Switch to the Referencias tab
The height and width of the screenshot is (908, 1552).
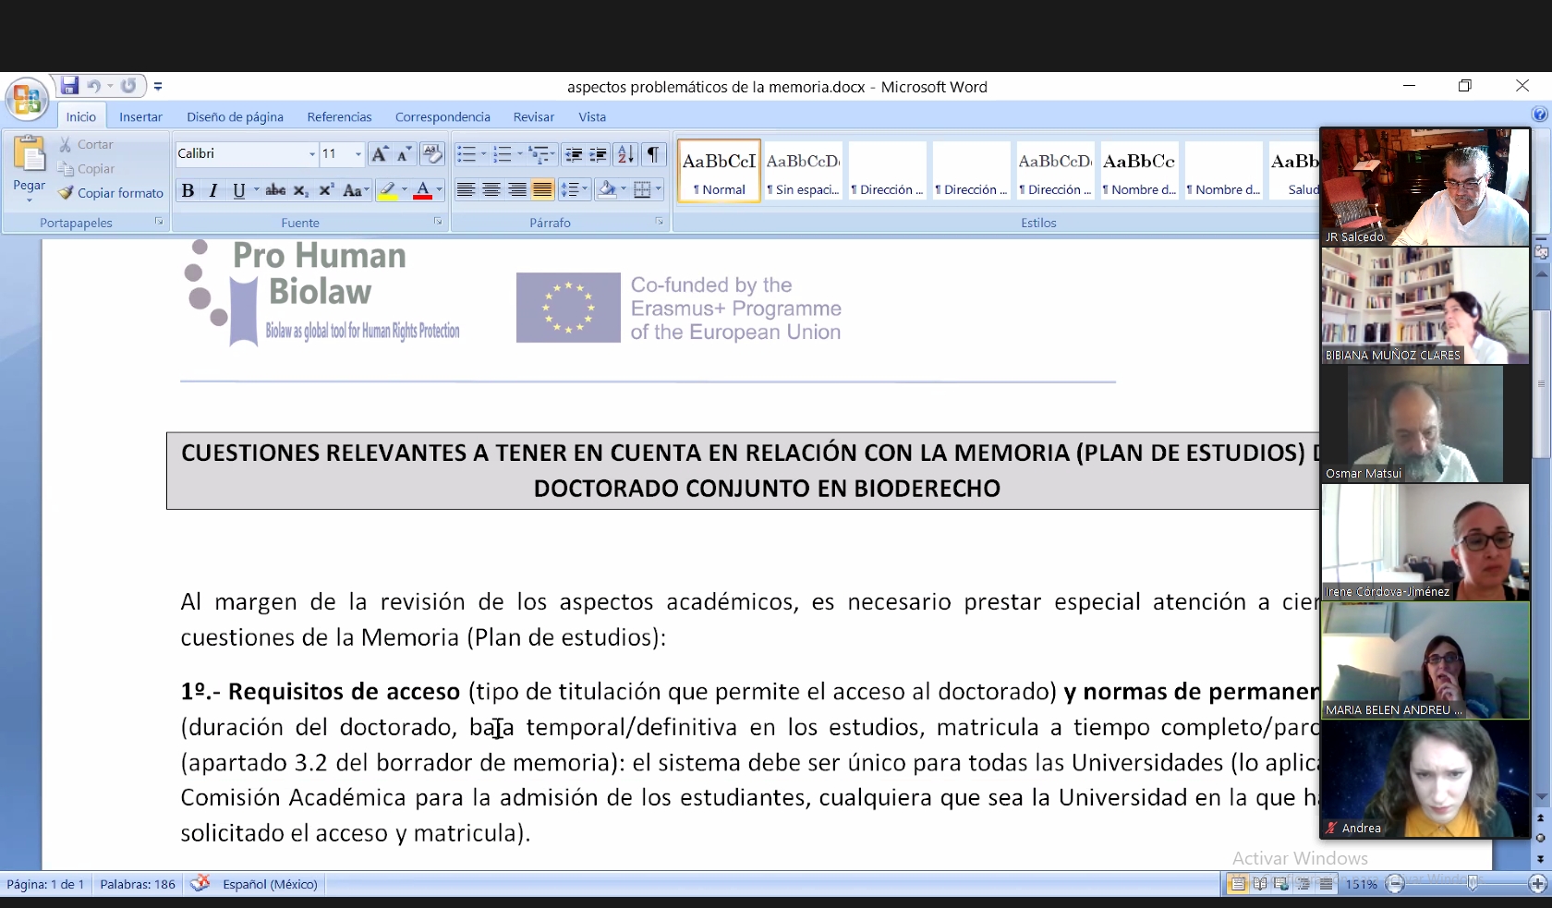[339, 116]
